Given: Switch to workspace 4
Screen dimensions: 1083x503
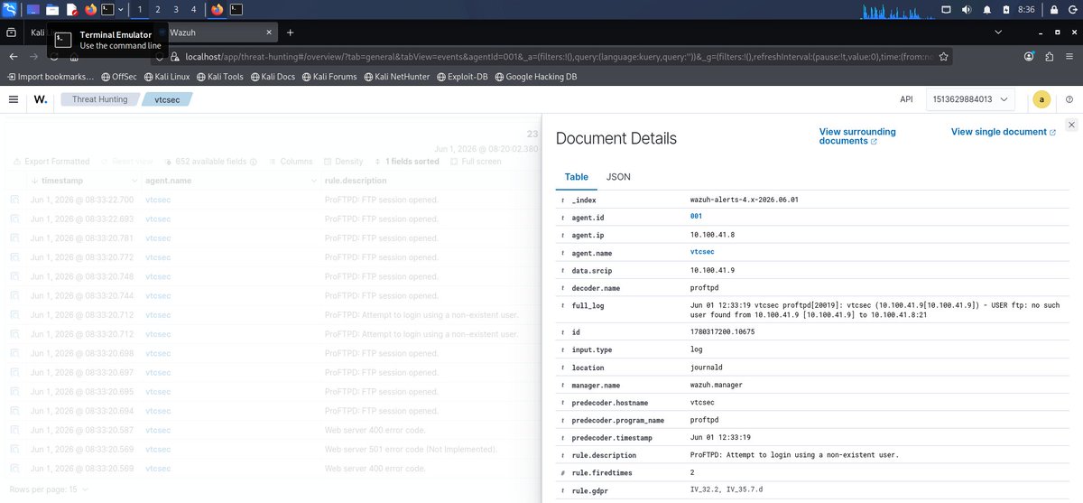Looking at the screenshot, I should (193, 9).
